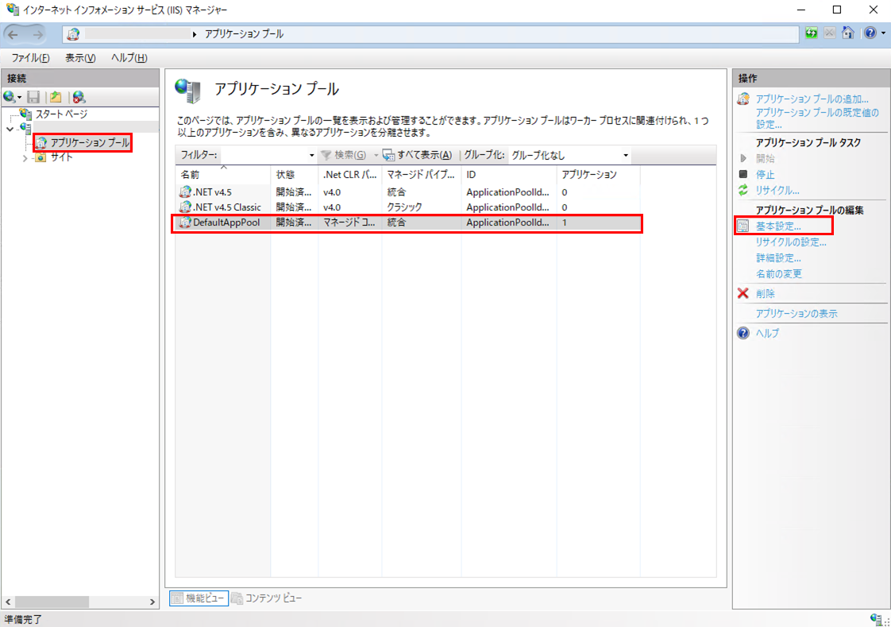Click アプリケーション プールの追加 link
Image resolution: width=891 pixels, height=627 pixels.
coord(812,99)
